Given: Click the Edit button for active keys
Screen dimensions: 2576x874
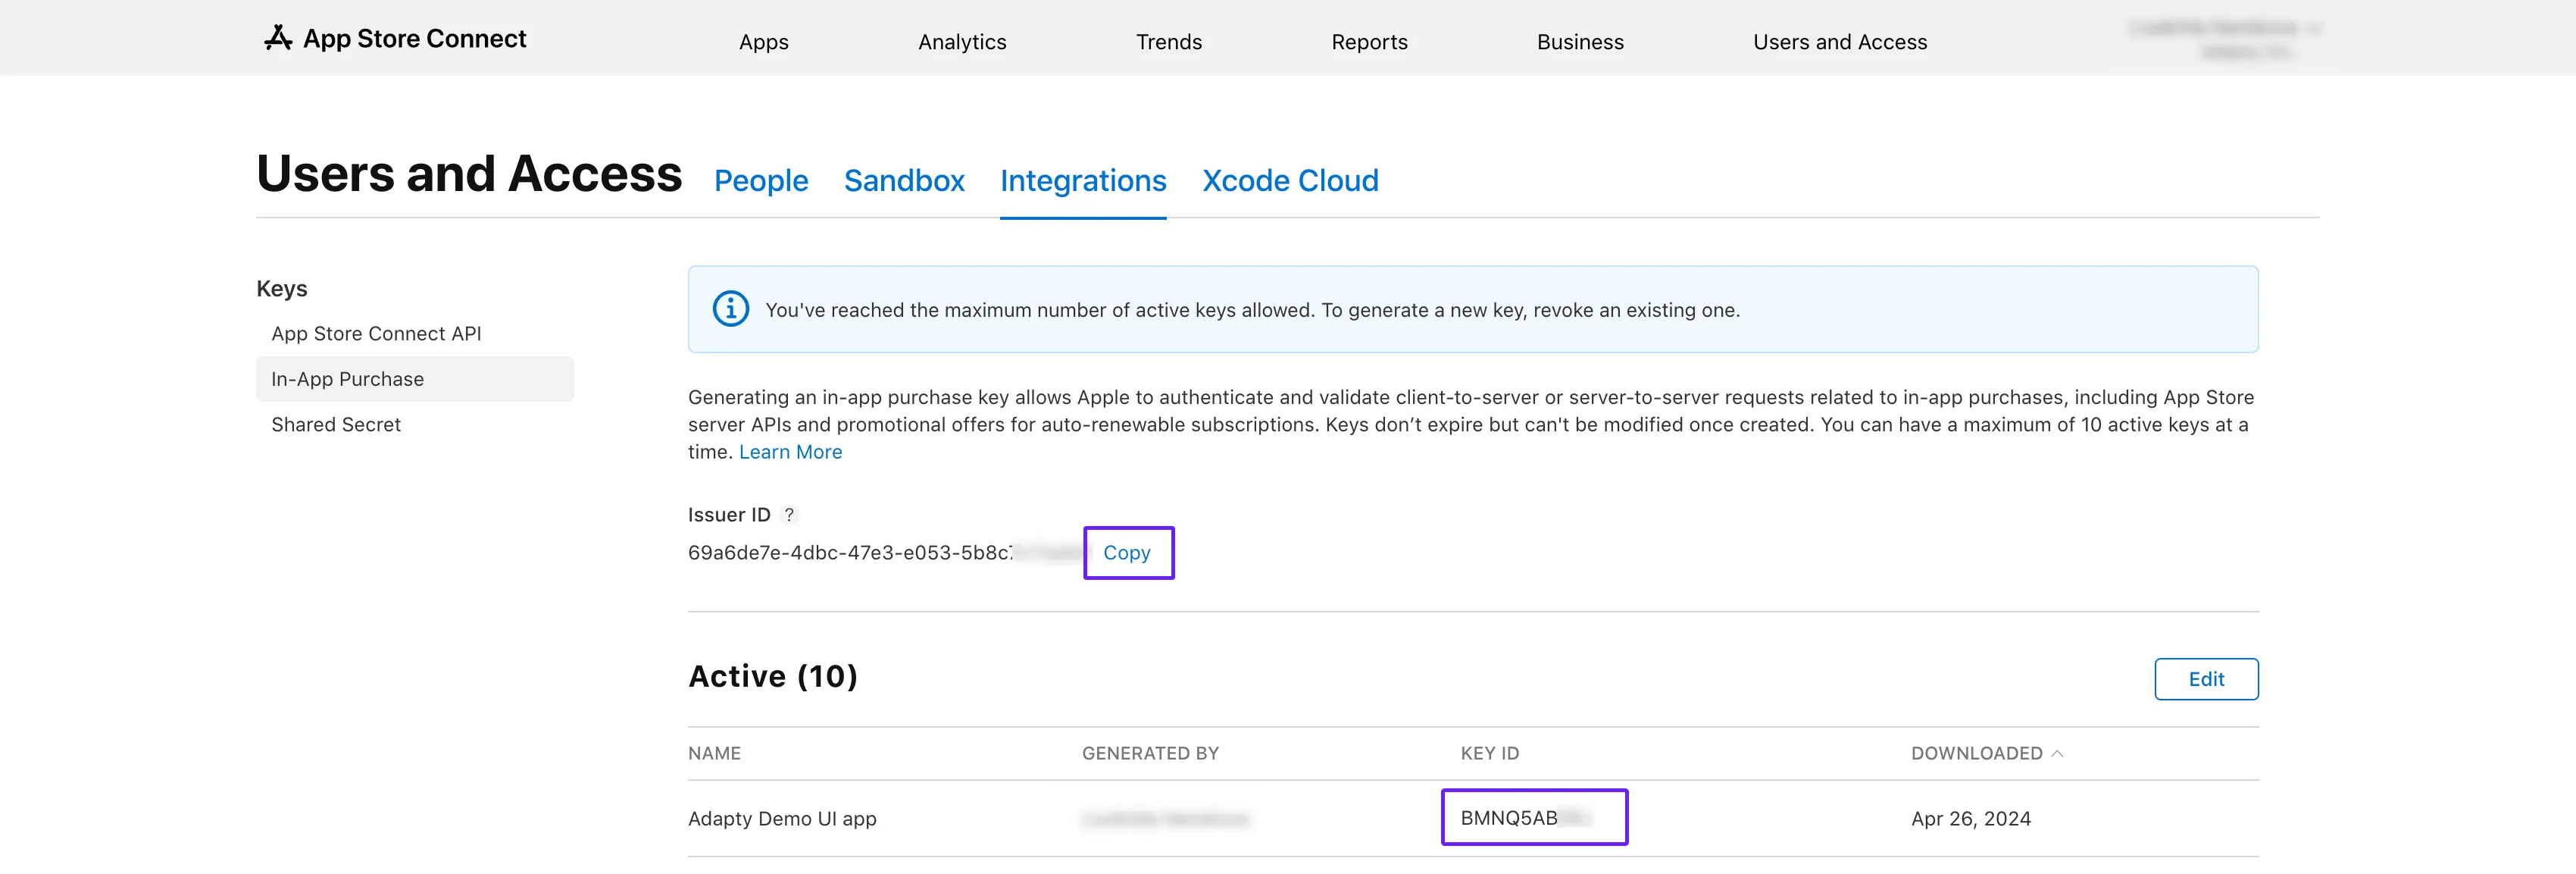Looking at the screenshot, I should pos(2205,679).
